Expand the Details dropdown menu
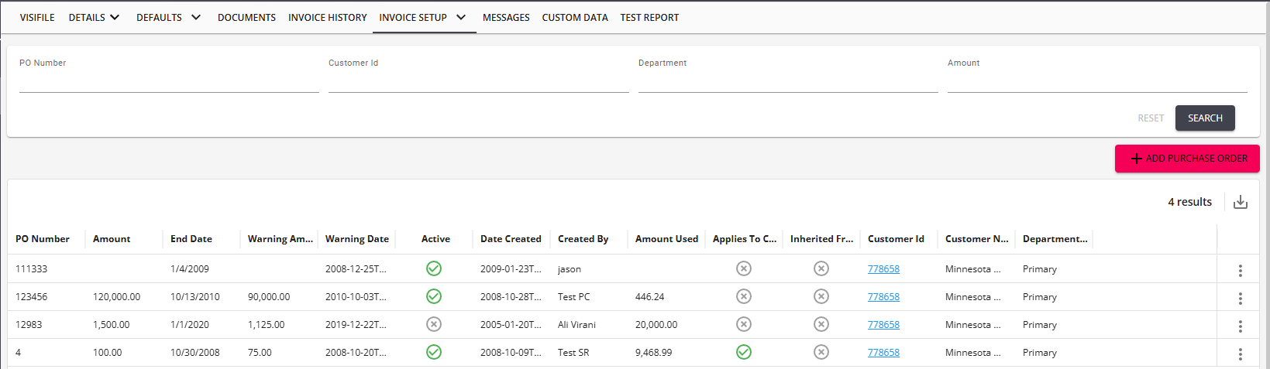The image size is (1270, 369). (x=94, y=17)
